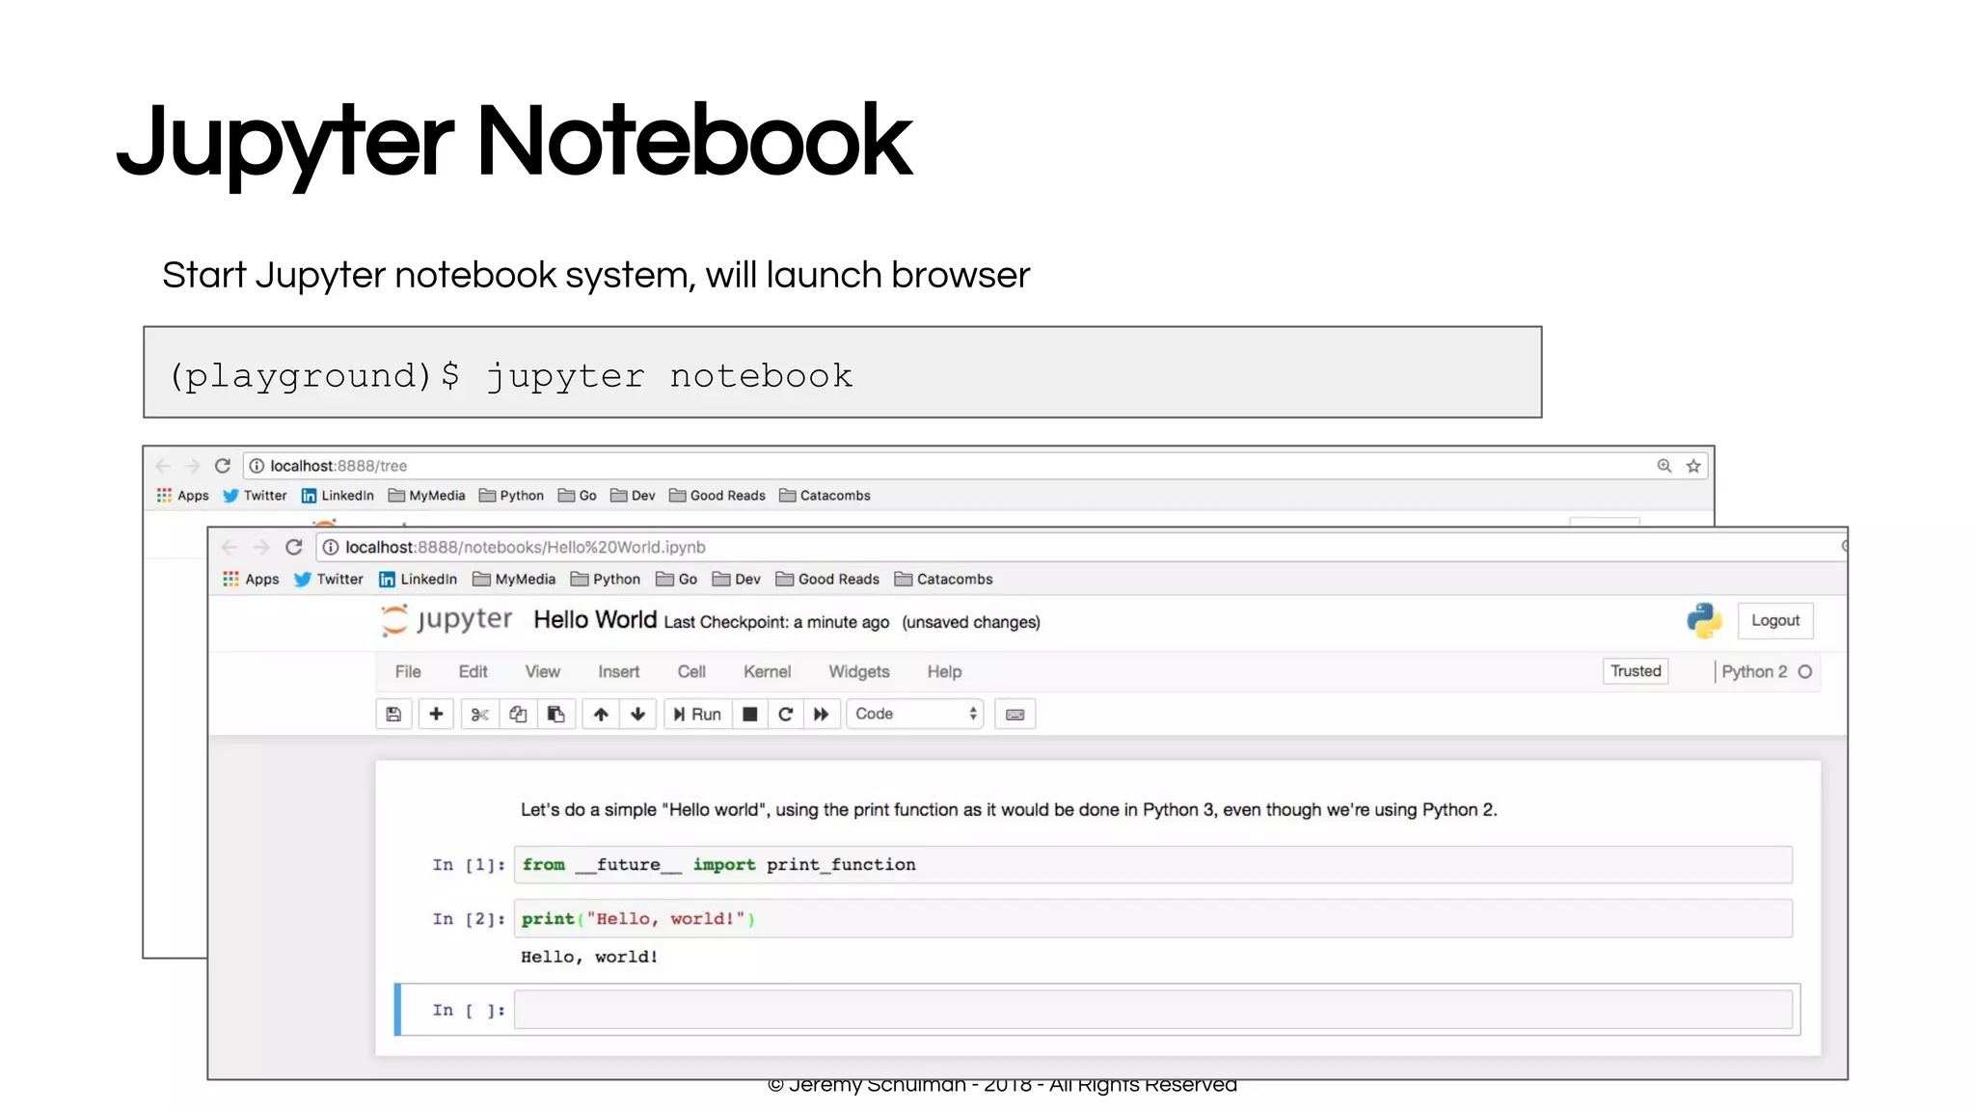Open the Kernel menu
Screen dimensions: 1975x1111
pyautogui.click(x=767, y=671)
